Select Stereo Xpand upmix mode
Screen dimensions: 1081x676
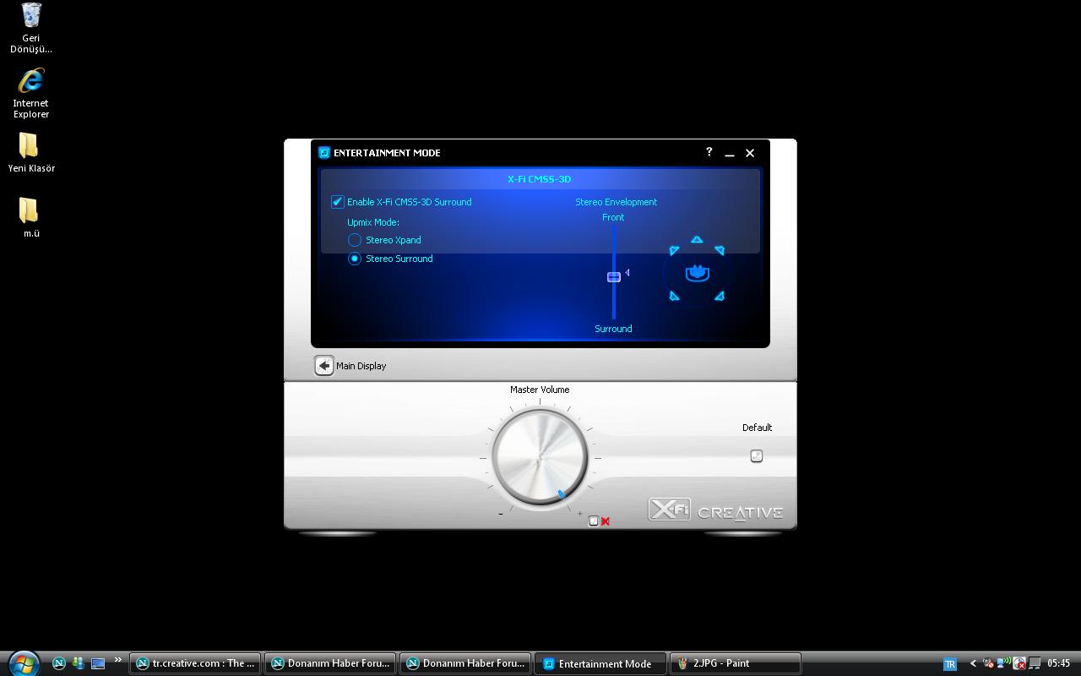point(355,240)
